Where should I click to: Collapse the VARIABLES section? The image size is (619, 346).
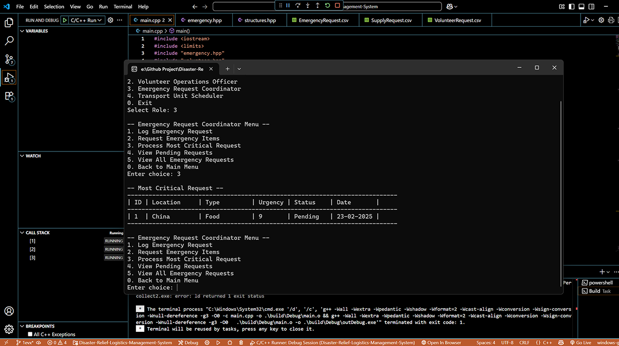coord(22,31)
